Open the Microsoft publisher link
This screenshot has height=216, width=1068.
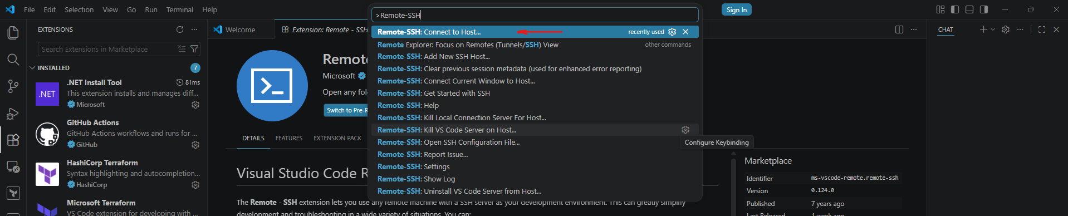(x=339, y=76)
